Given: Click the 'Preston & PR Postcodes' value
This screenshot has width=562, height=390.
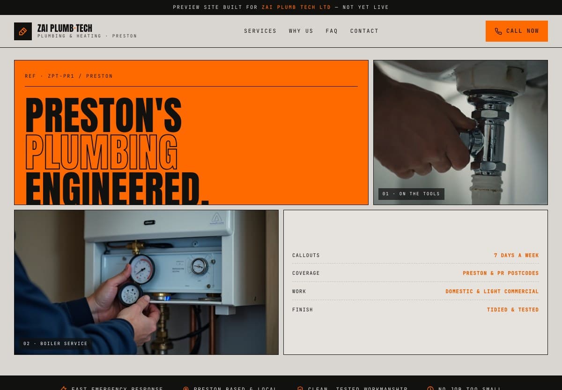Looking at the screenshot, I should click(x=501, y=273).
